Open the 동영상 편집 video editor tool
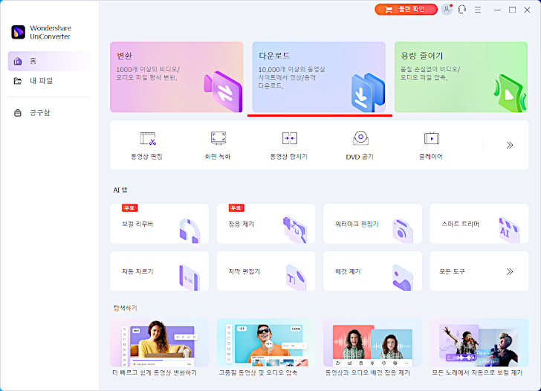This screenshot has height=391, width=541. (147, 146)
